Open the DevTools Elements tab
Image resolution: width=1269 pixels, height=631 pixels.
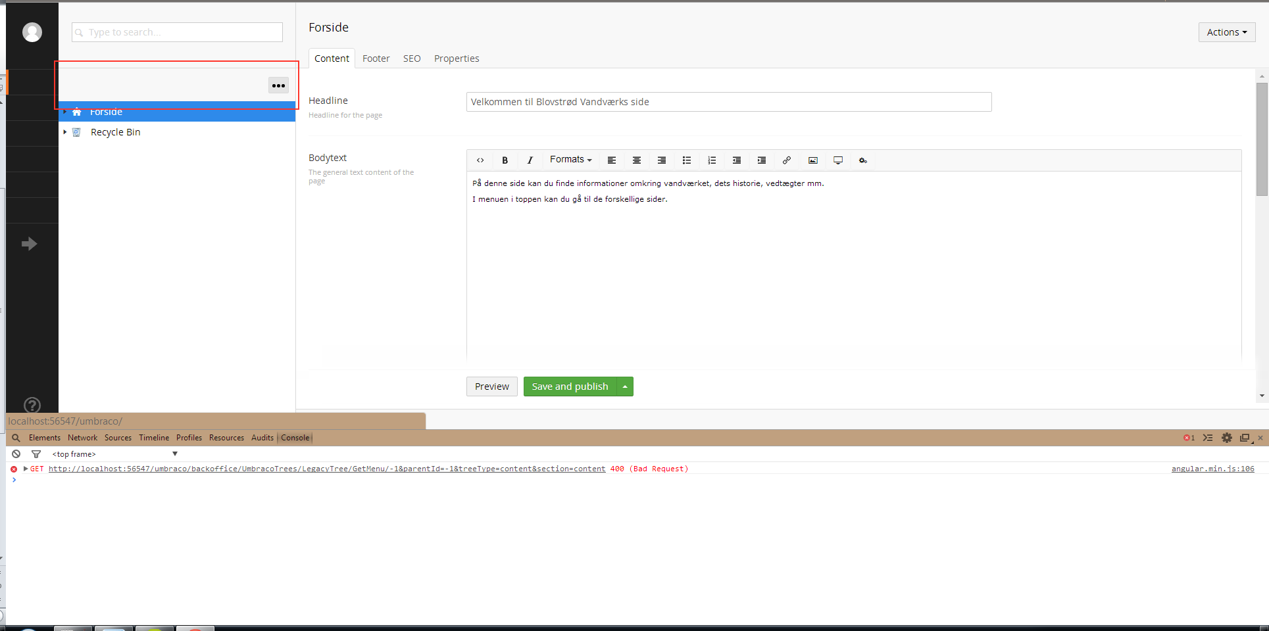tap(45, 438)
